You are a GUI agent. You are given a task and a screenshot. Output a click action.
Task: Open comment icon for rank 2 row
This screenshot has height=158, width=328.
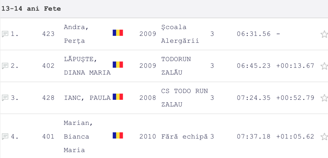(x=5, y=66)
